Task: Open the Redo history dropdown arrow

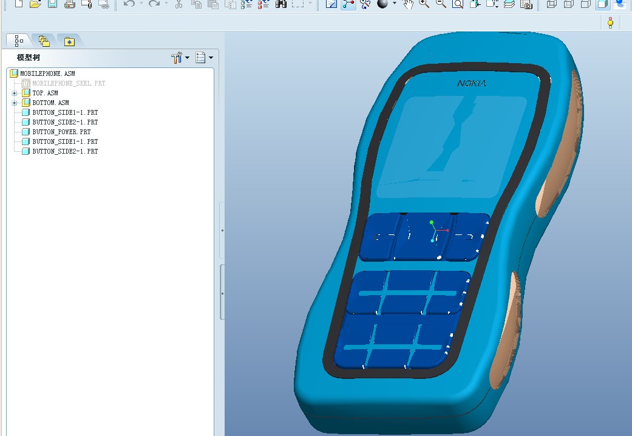Action: 166,4
